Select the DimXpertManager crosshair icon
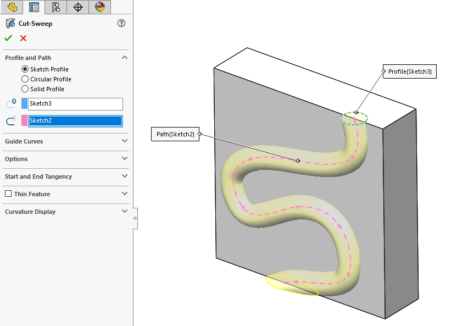This screenshot has width=468, height=326. tap(77, 7)
